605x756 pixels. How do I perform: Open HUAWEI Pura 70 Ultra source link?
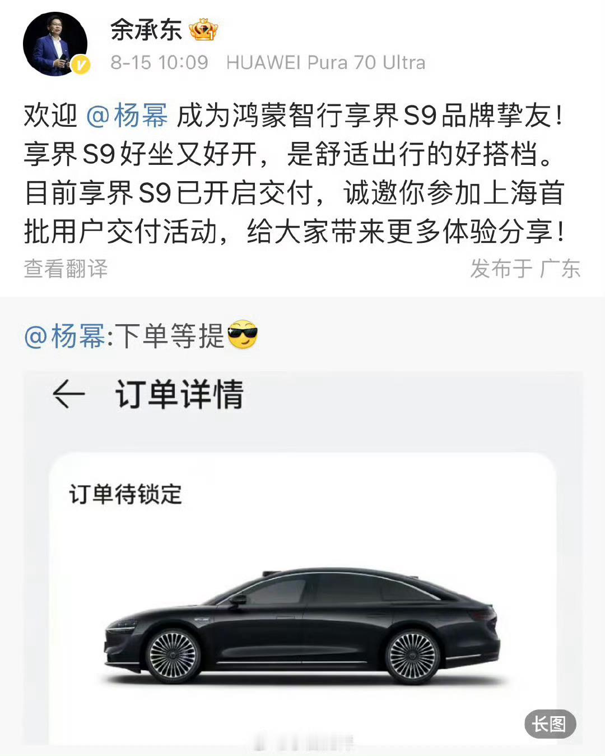325,62
